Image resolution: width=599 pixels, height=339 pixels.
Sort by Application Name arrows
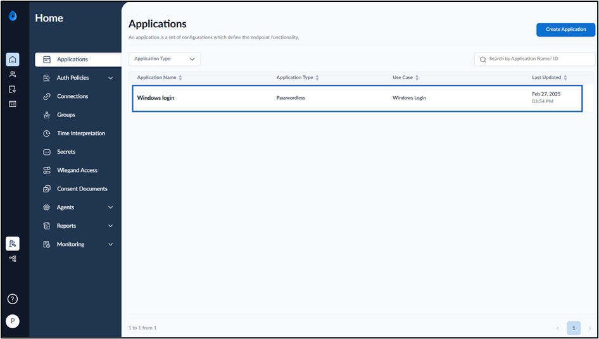(x=180, y=78)
